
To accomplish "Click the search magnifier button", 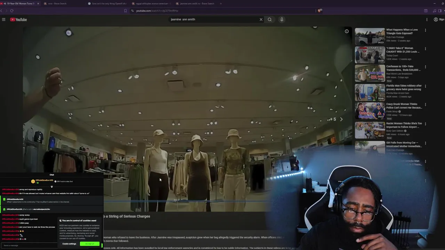I will (x=270, y=19).
